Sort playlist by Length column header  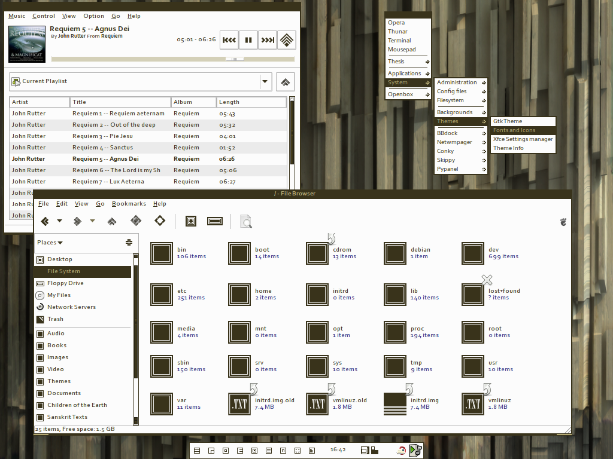point(251,102)
